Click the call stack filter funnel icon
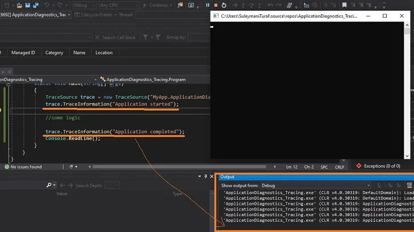The width and height of the screenshot is (414, 232). pyautogui.click(x=145, y=37)
